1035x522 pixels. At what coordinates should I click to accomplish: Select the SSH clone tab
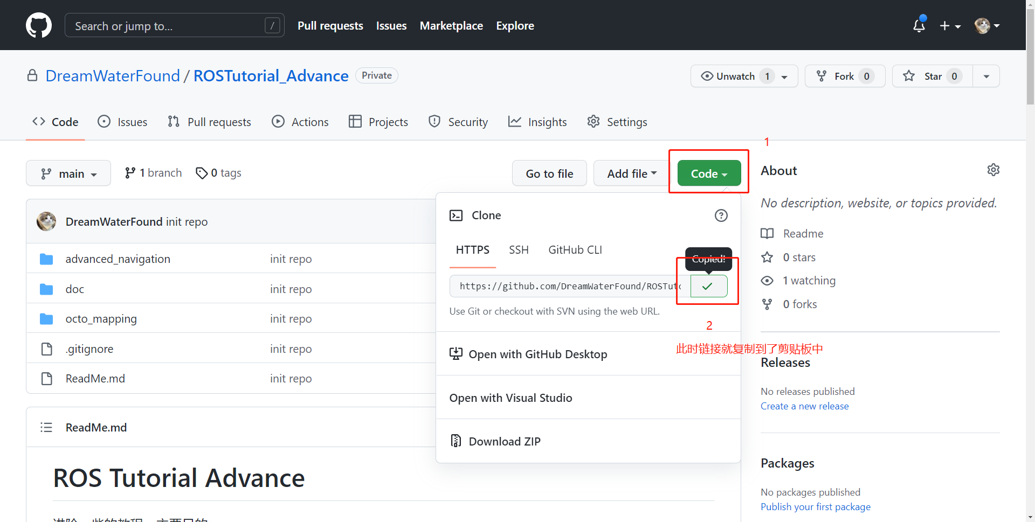coord(519,250)
